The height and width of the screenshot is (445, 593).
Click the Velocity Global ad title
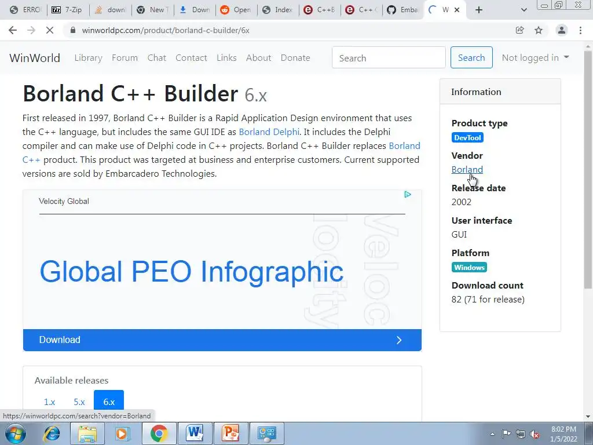point(64,201)
